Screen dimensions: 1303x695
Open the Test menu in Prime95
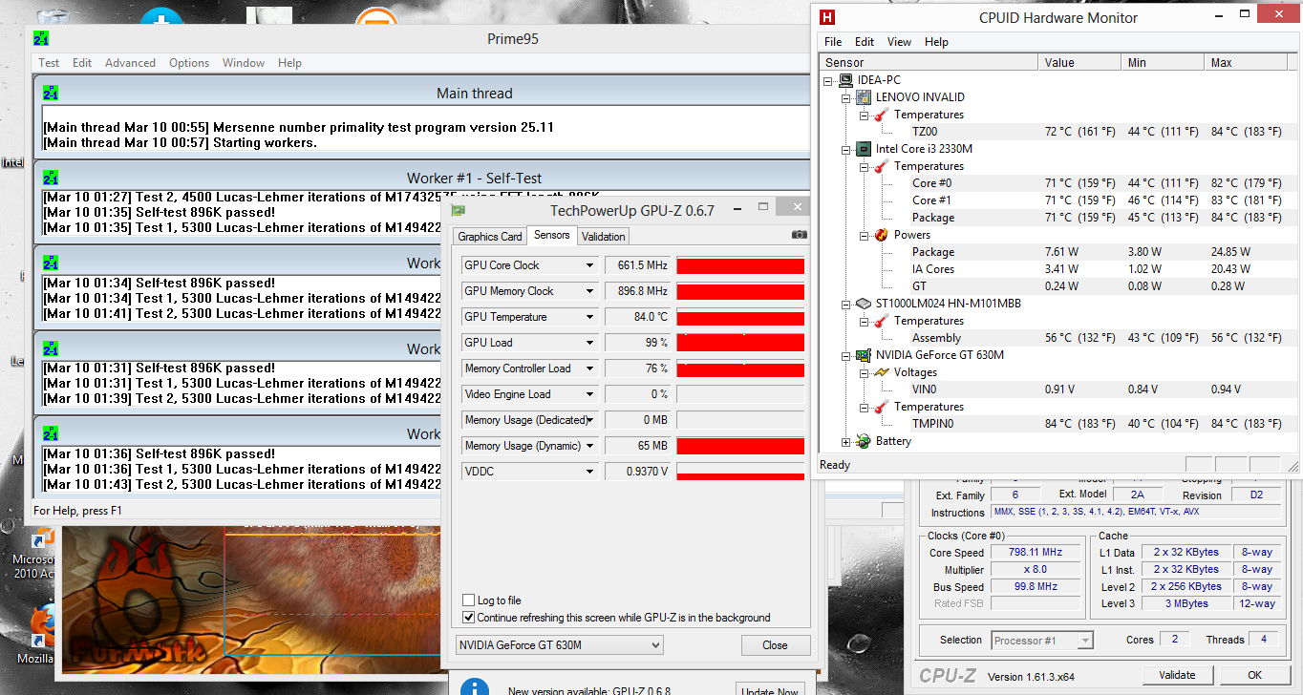[49, 63]
